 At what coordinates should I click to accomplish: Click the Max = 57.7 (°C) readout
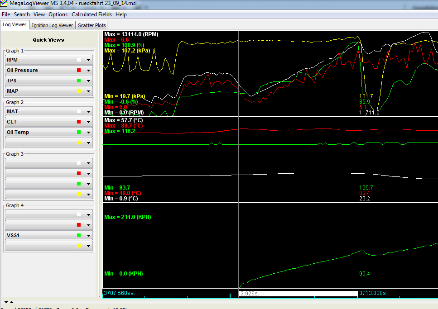point(124,120)
